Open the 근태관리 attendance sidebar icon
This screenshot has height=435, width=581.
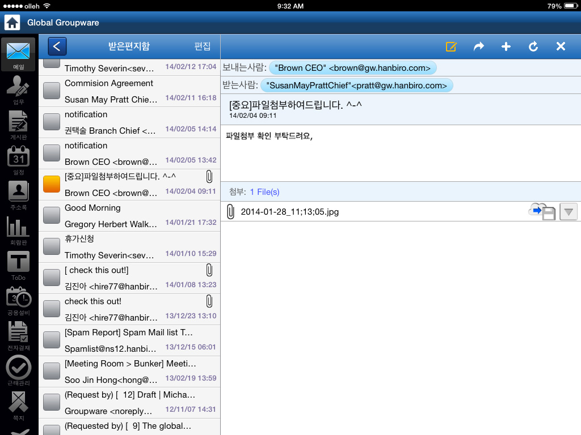[18, 370]
